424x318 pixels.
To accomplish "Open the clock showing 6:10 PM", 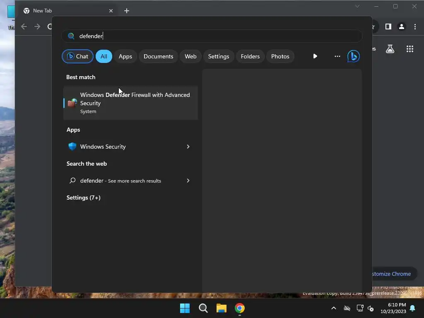I will [x=393, y=308].
